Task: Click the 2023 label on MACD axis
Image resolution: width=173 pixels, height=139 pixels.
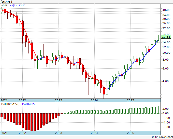Action: [x=59, y=133]
